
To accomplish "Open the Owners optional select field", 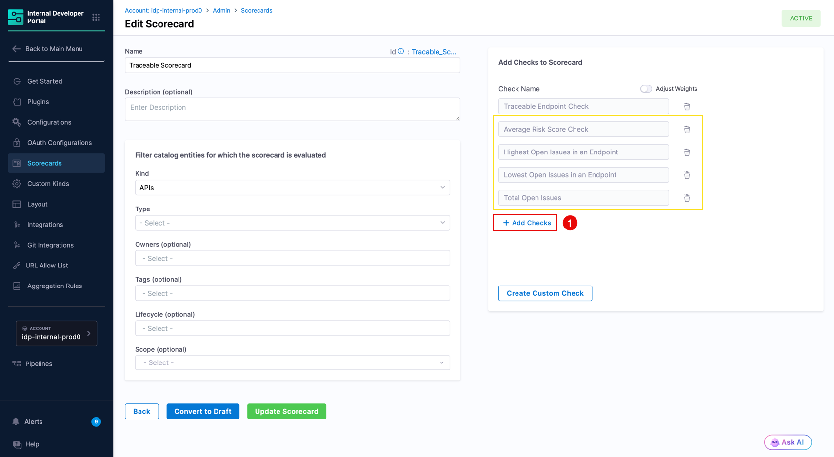I will coord(293,258).
